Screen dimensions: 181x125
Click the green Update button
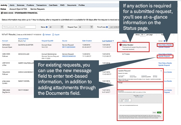pos(159,112)
